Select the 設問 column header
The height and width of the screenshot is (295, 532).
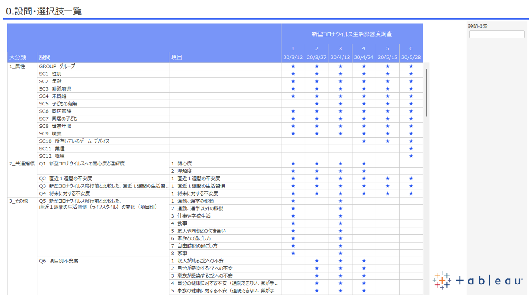pos(45,58)
